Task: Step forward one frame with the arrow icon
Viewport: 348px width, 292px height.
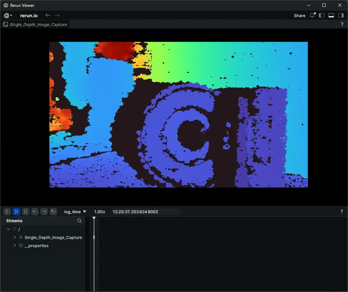Action: tap(44, 212)
